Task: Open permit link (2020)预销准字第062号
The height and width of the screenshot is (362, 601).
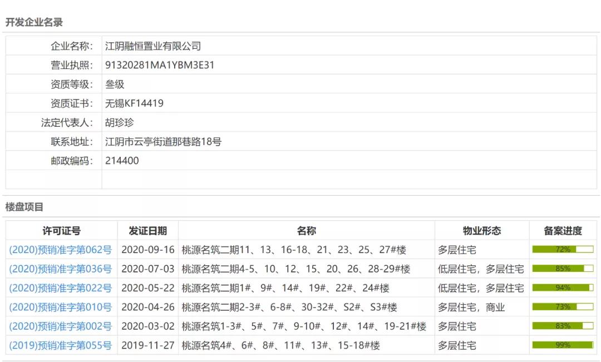Action: (60, 249)
